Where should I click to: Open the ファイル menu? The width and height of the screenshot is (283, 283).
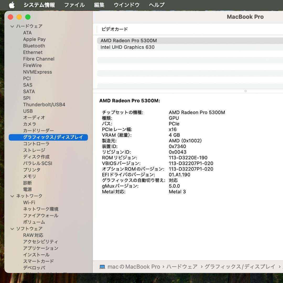click(x=74, y=5)
